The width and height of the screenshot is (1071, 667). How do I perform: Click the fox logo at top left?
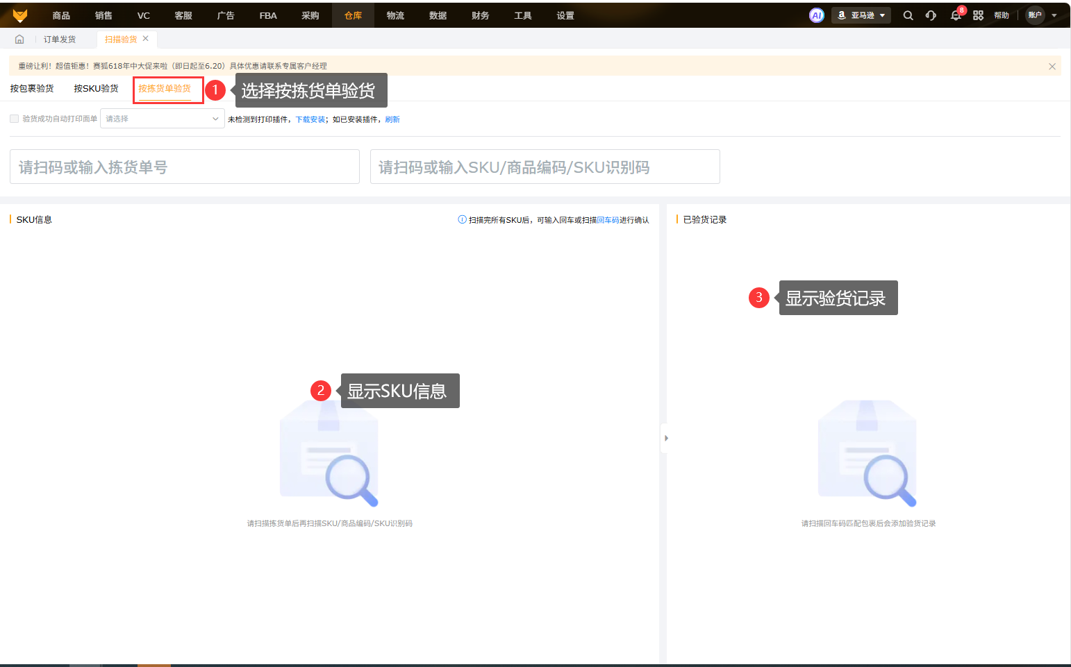click(20, 15)
